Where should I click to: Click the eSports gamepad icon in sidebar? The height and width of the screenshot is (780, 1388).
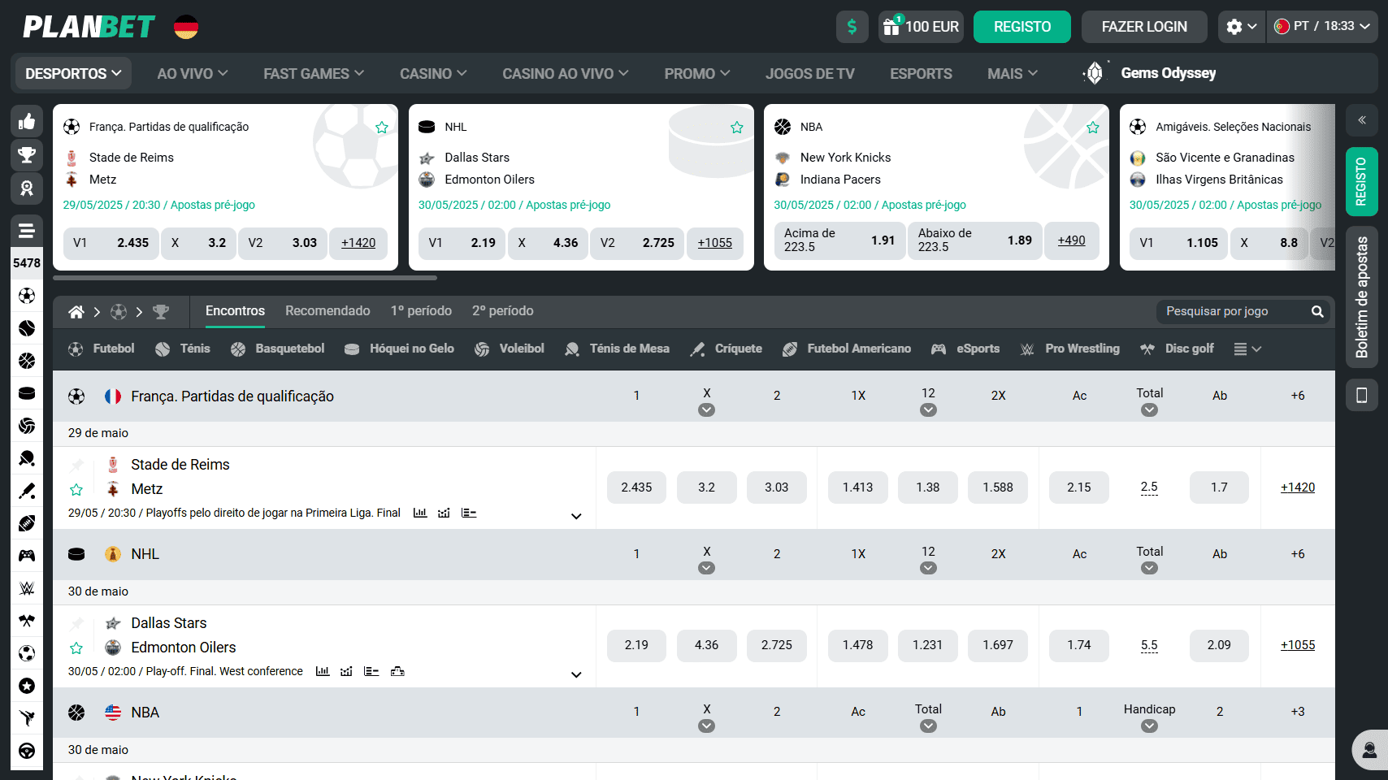pos(27,556)
